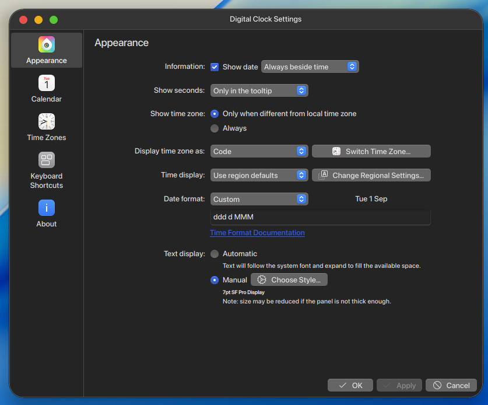Select the Keyboard Shortcuts sidebar icon
The image size is (488, 405).
47,160
